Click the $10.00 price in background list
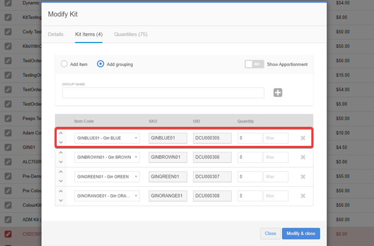 coord(343,133)
